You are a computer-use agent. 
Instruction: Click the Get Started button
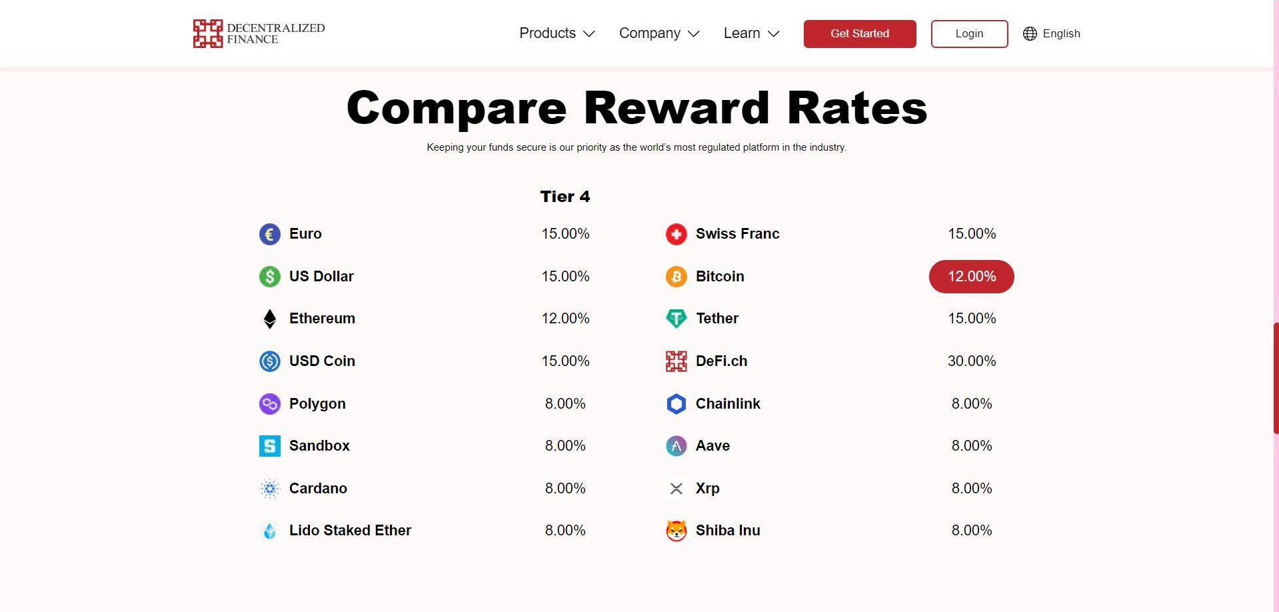click(859, 33)
